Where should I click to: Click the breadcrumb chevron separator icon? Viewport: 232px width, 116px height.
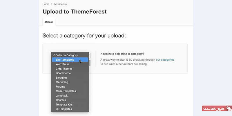[x=52, y=4]
